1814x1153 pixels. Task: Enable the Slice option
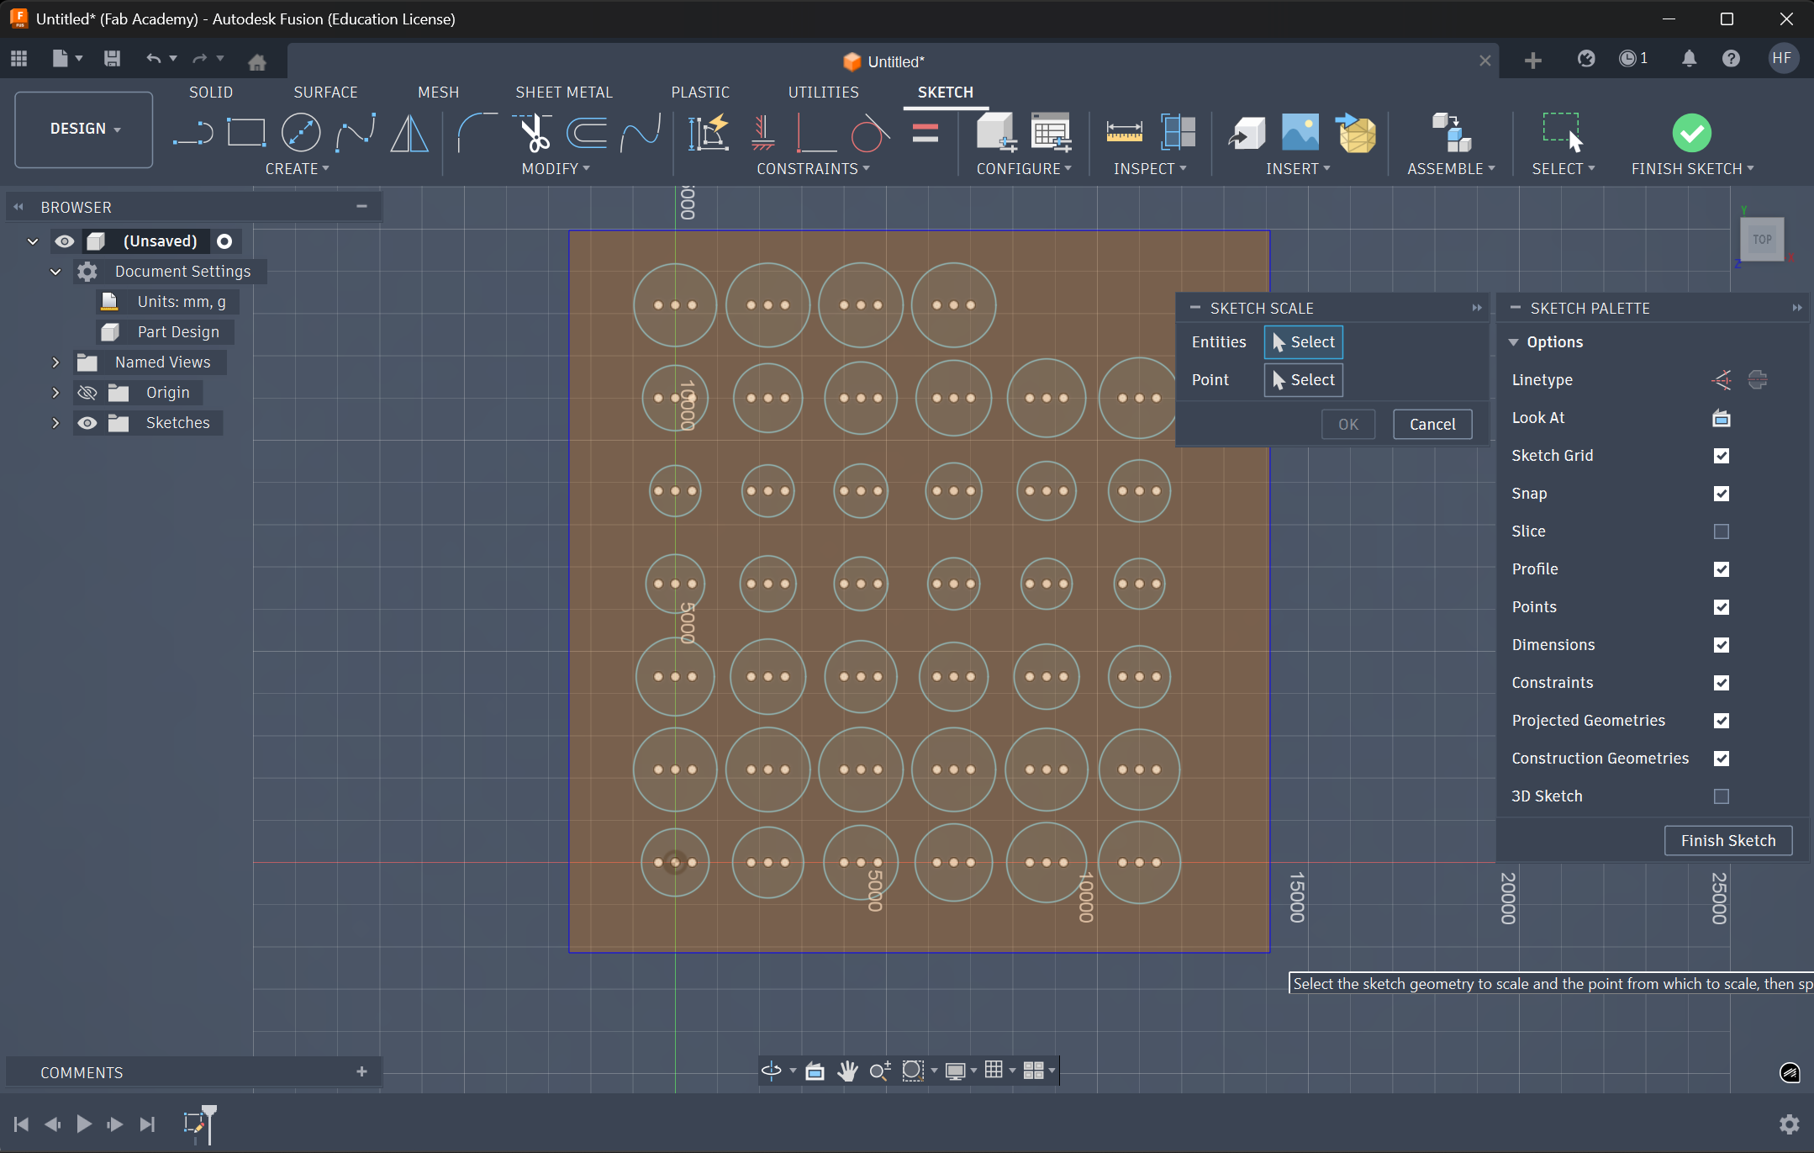[1722, 532]
